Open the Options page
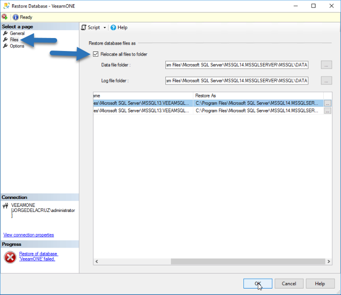 17,46
